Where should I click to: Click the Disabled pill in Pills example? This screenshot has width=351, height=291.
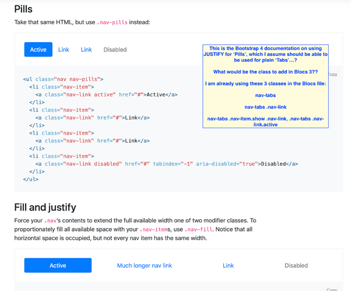click(115, 50)
